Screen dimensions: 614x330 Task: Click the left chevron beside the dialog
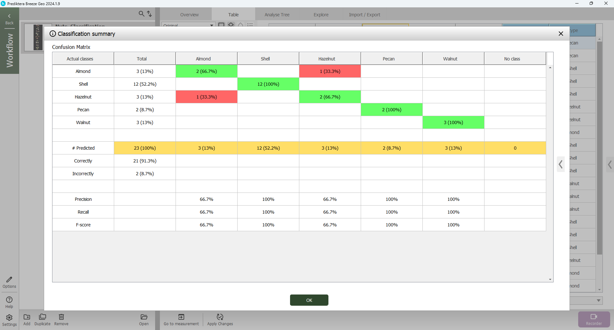pos(561,164)
